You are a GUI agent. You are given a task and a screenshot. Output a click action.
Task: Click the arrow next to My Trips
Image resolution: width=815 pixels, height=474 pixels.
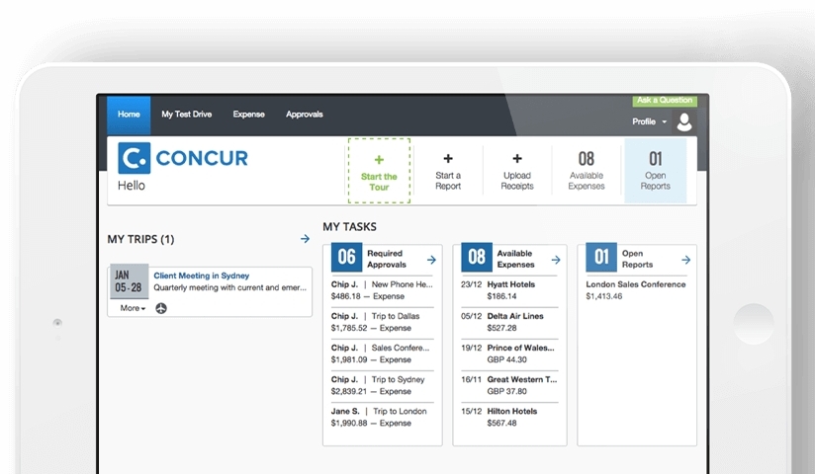click(x=305, y=239)
